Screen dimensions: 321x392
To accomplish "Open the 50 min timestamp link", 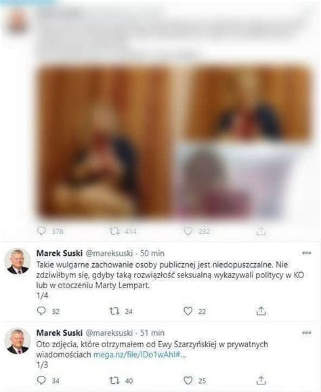I will pyautogui.click(x=152, y=253).
